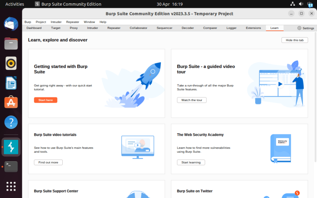Open Ubuntu Software store icon
317x198 pixels.
point(11,102)
